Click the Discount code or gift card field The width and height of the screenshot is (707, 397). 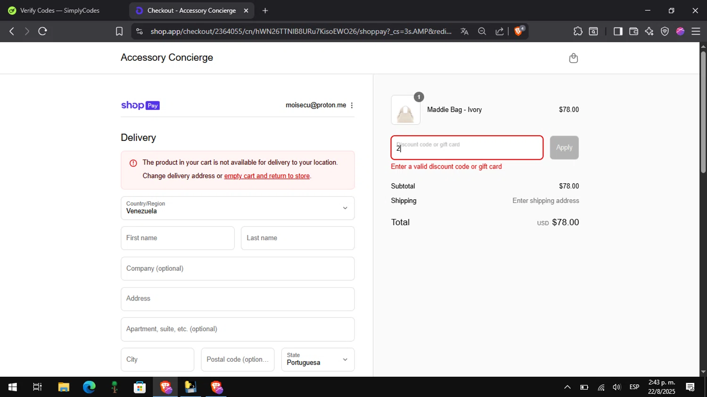coord(467,147)
